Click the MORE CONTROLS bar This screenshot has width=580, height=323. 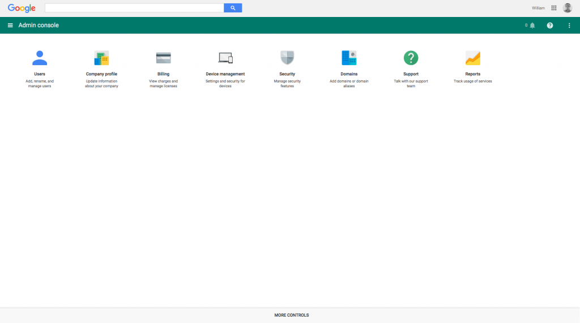point(290,315)
